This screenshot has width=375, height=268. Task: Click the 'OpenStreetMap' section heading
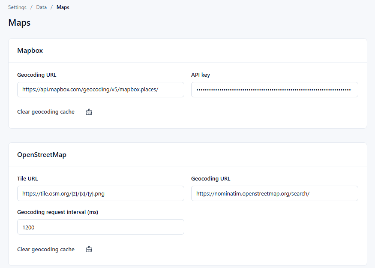click(42, 154)
